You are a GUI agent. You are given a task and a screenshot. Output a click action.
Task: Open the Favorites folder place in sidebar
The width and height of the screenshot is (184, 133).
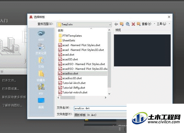pos(41,76)
